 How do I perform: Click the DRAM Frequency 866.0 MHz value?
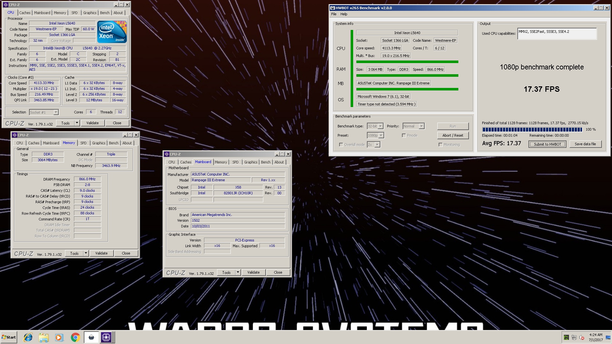click(87, 179)
